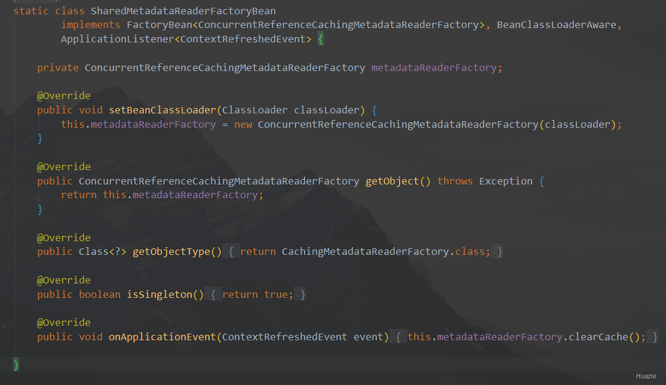Click the onApplicationEvent method name

click(x=162, y=337)
